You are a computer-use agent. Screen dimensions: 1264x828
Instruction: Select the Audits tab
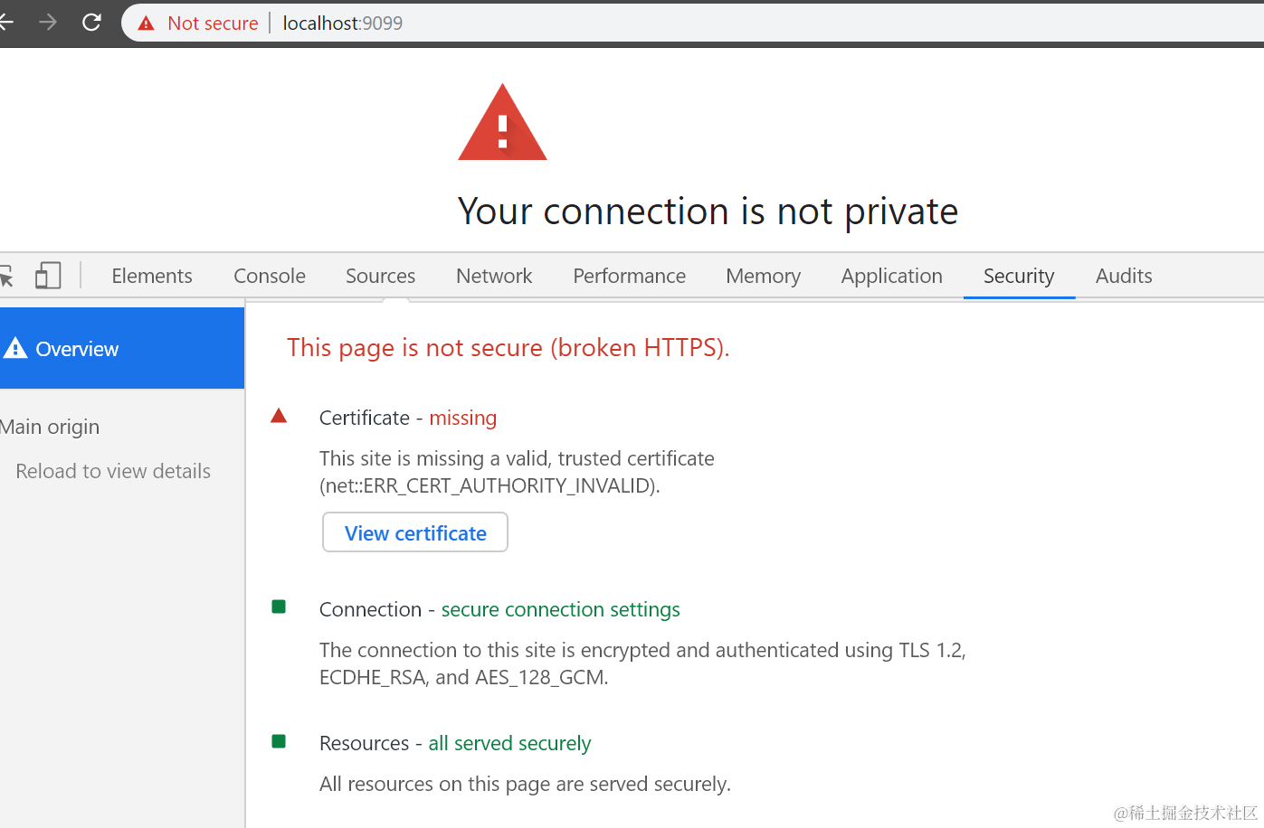1124,276
